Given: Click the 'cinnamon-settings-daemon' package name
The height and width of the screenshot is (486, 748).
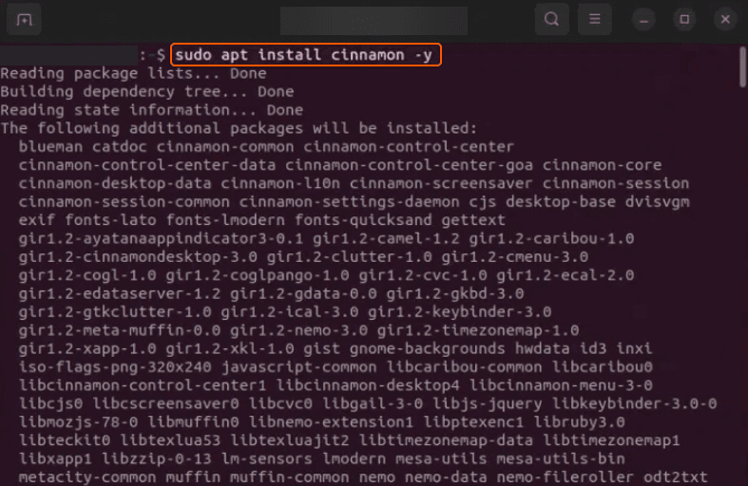Looking at the screenshot, I should click(349, 201).
